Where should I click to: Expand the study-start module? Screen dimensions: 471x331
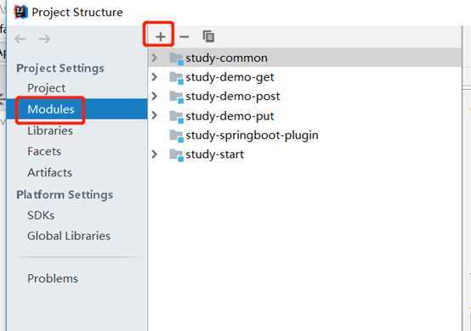[154, 154]
